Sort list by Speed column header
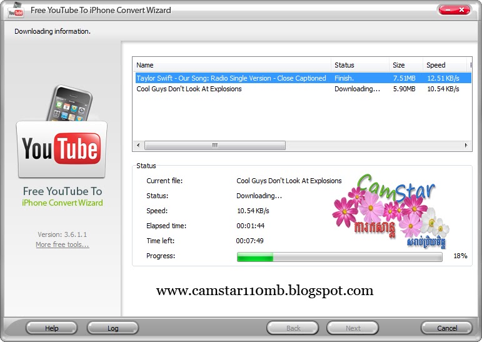 pos(445,65)
